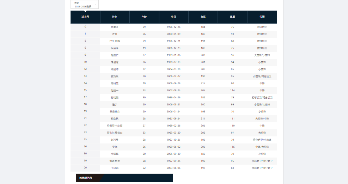Select the 位置 column header
348x184 pixels.
coord(262,17)
